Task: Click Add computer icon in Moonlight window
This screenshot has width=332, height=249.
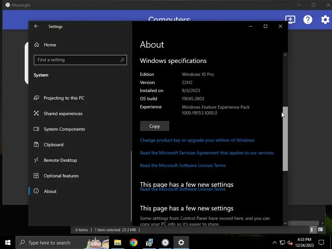Action: coord(290,19)
